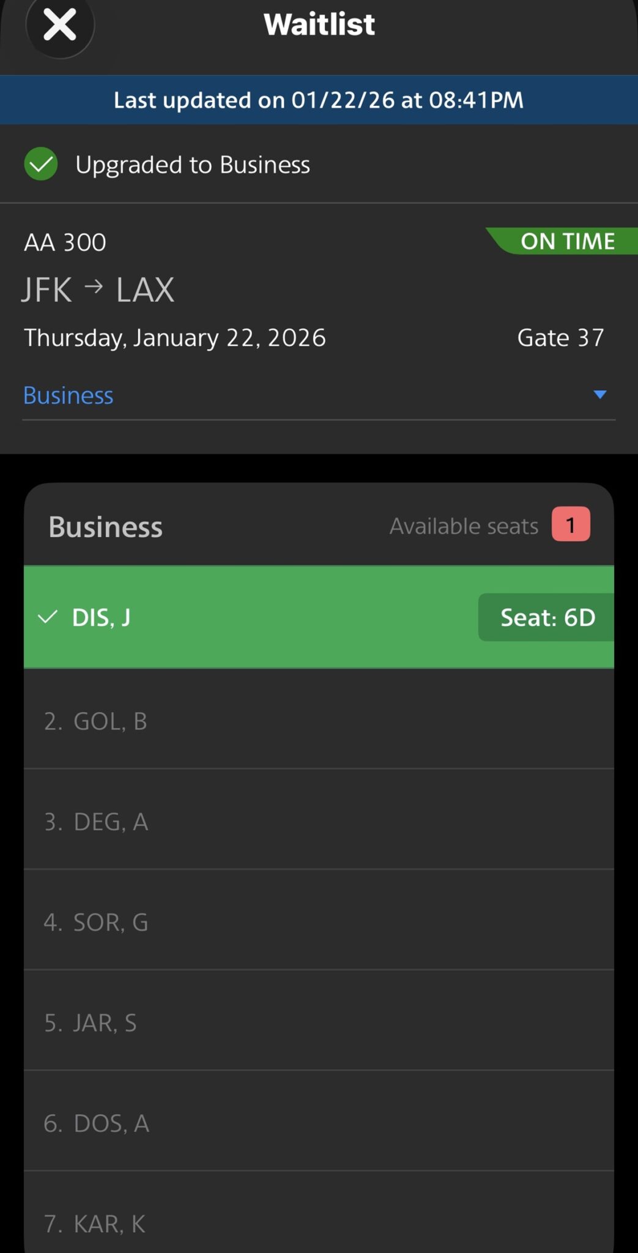Viewport: 638px width, 1253px height.
Task: Expand the cabin class dropdown arrow
Action: 599,395
